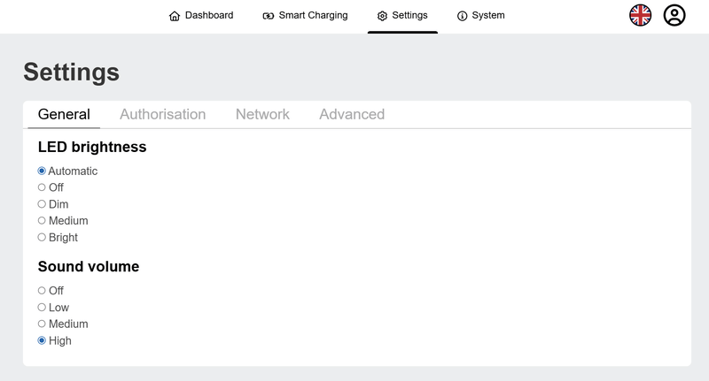Open the Network settings tab
709x381 pixels.
262,114
